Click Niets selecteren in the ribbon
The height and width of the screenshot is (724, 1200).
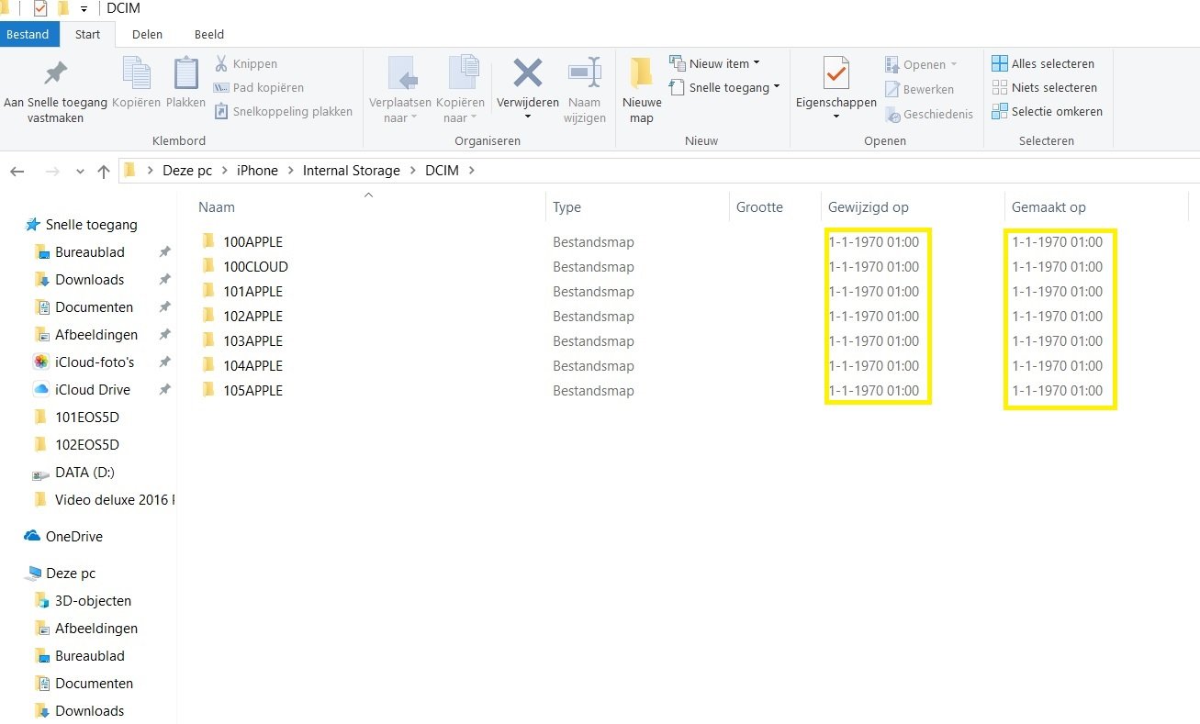coord(1044,88)
